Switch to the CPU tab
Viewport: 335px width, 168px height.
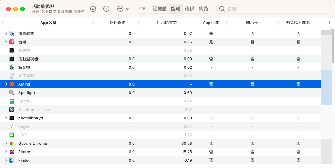[x=144, y=9]
